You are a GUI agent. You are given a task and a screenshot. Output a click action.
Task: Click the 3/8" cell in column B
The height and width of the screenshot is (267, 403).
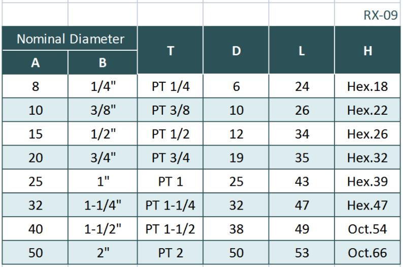(x=103, y=111)
